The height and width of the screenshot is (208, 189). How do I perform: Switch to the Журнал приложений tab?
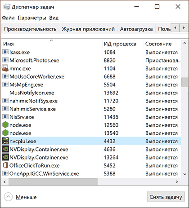point(88,29)
